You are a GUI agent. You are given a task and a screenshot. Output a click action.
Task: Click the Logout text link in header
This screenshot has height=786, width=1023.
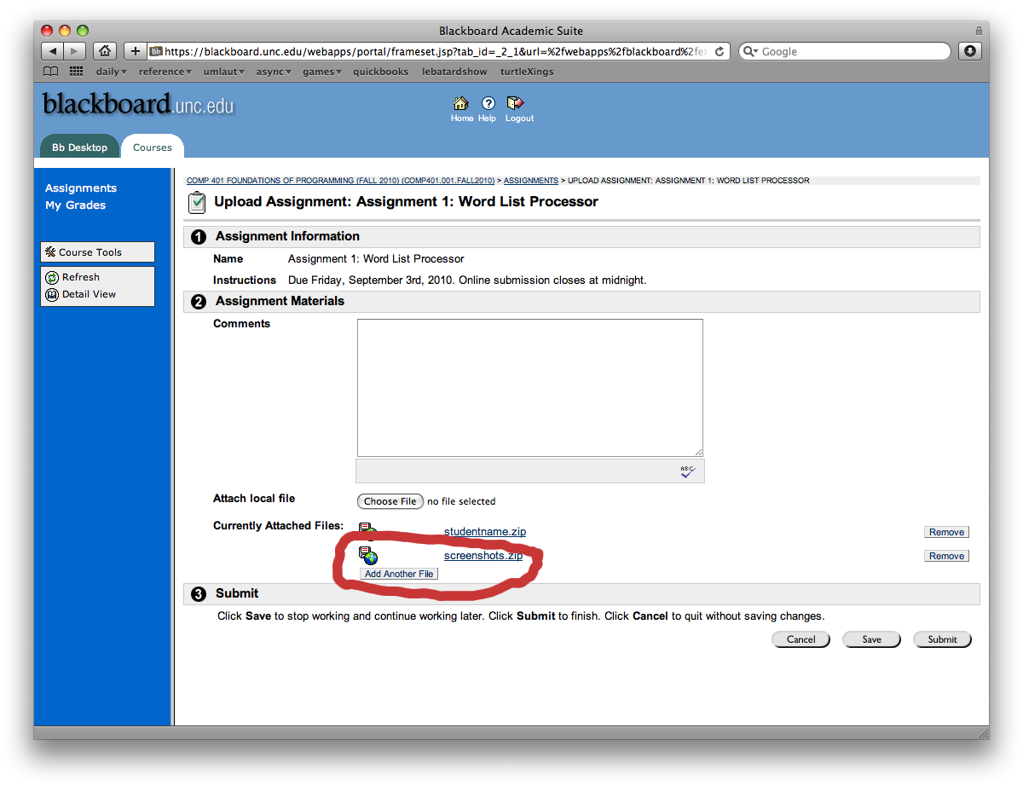click(519, 118)
